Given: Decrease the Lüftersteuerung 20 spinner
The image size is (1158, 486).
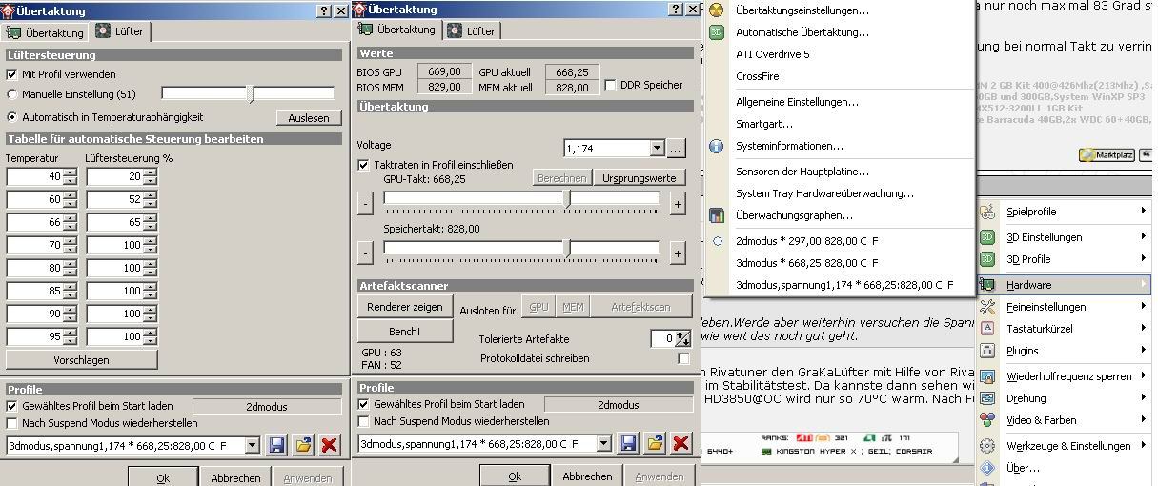Looking at the screenshot, I should pos(150,180).
